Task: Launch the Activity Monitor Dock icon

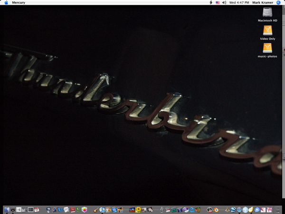Action: [x=30, y=210]
